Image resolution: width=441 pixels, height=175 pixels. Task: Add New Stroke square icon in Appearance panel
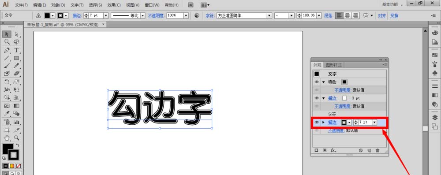[x=316, y=150]
